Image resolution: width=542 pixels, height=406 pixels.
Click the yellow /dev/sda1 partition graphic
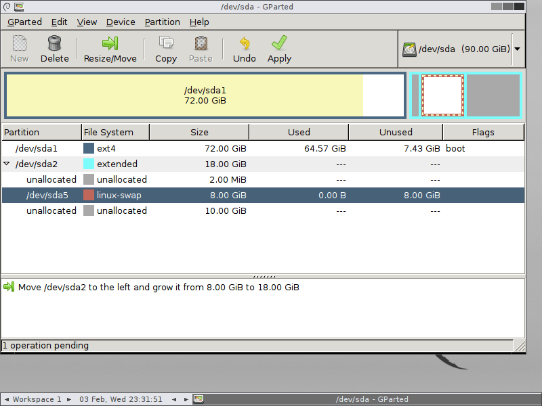coord(183,95)
